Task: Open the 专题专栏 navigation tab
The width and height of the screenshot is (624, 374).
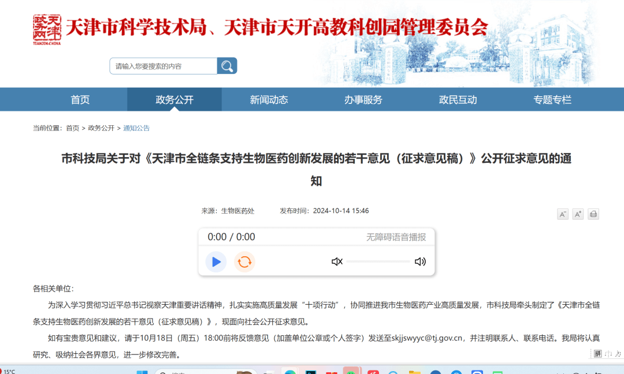Action: (x=552, y=99)
